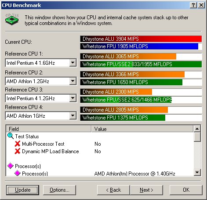Click the question mark help button in title bar
Screen dimensions: 207x200
193,5
